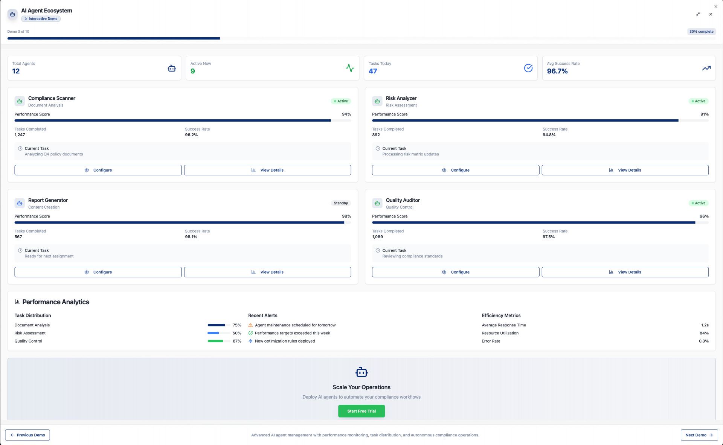Click the minimize arrows icon in header
723x445 pixels.
(698, 14)
